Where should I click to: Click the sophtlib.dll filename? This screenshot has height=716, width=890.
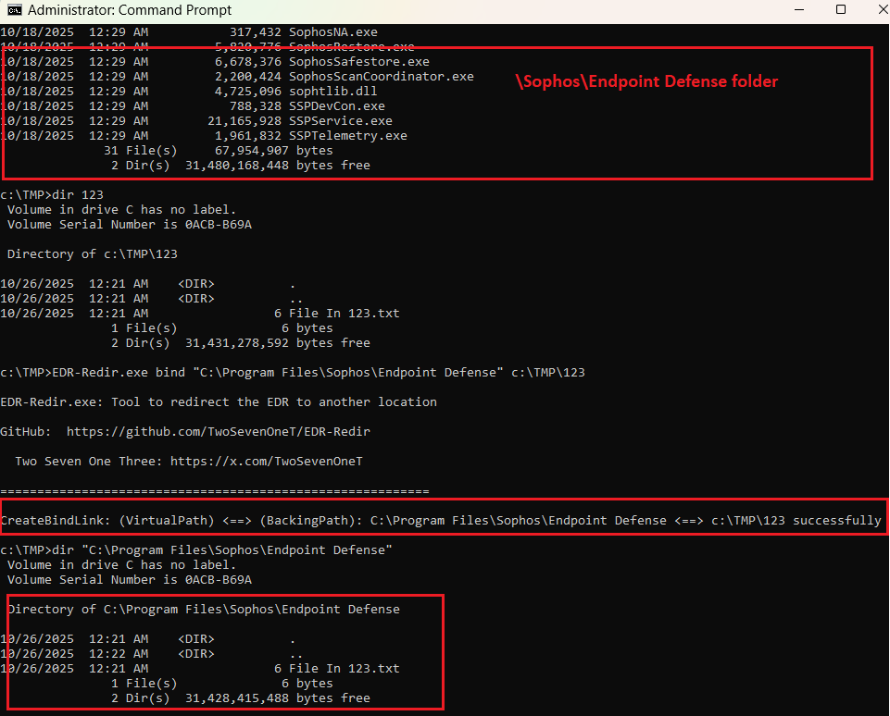(333, 92)
